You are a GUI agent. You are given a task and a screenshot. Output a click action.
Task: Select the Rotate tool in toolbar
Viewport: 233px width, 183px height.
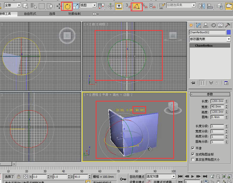(x=67, y=6)
